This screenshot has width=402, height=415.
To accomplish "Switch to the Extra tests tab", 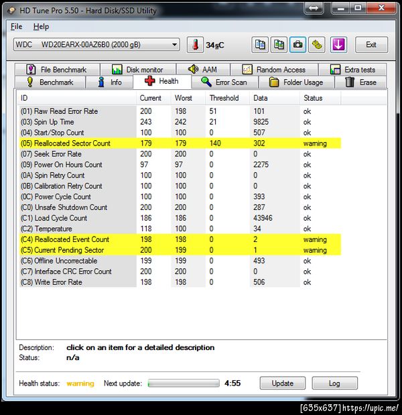I will [x=352, y=70].
